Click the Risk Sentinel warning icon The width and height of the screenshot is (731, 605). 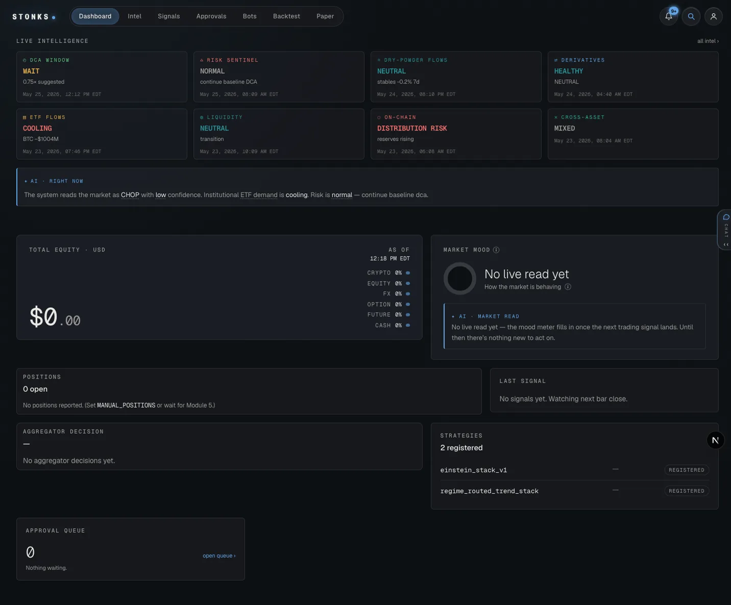pos(202,60)
